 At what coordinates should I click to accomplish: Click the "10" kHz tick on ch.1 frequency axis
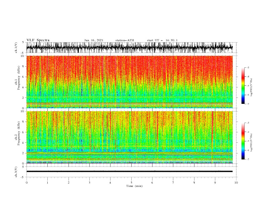(23, 56)
